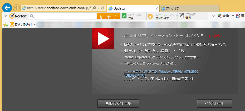The image size is (245, 111).
Task: Open the 使用許諾契約書 link
Action: tap(135, 75)
